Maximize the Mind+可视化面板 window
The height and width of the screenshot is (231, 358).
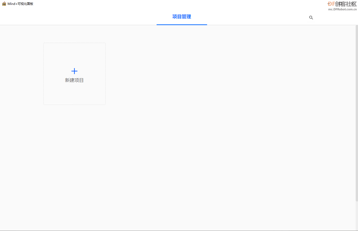[340, 4]
